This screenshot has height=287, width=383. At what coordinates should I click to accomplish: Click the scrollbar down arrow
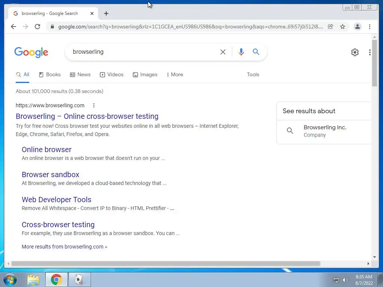click(x=374, y=257)
